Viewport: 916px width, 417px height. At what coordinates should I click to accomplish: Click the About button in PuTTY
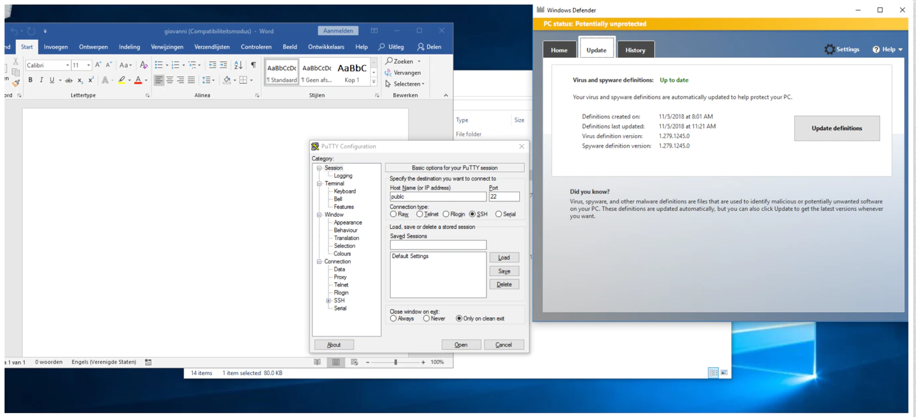[334, 345]
